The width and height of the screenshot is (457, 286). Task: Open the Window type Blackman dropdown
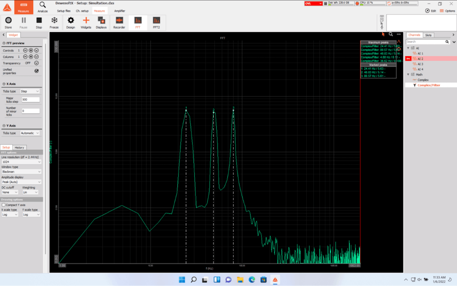tap(21, 172)
